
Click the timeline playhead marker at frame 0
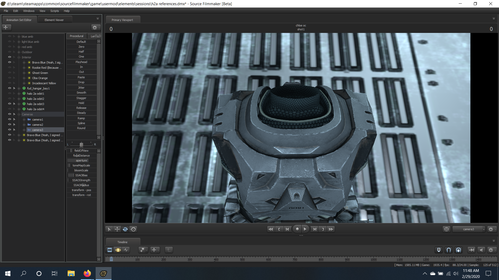pyautogui.click(x=111, y=259)
